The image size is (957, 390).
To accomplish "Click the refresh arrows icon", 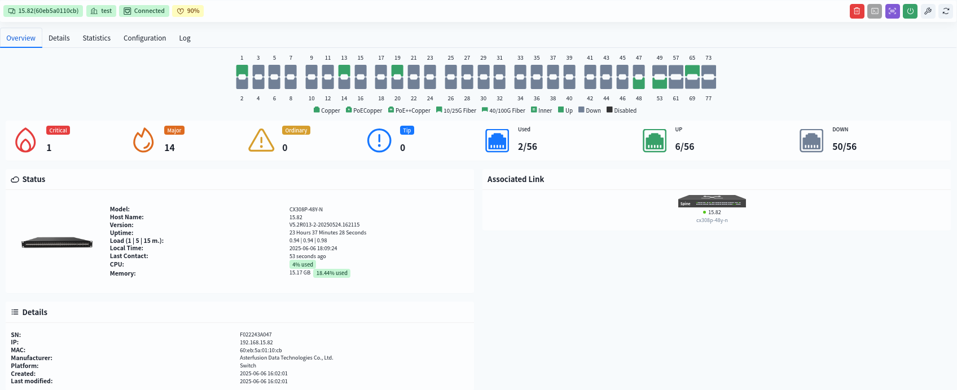I will (946, 11).
